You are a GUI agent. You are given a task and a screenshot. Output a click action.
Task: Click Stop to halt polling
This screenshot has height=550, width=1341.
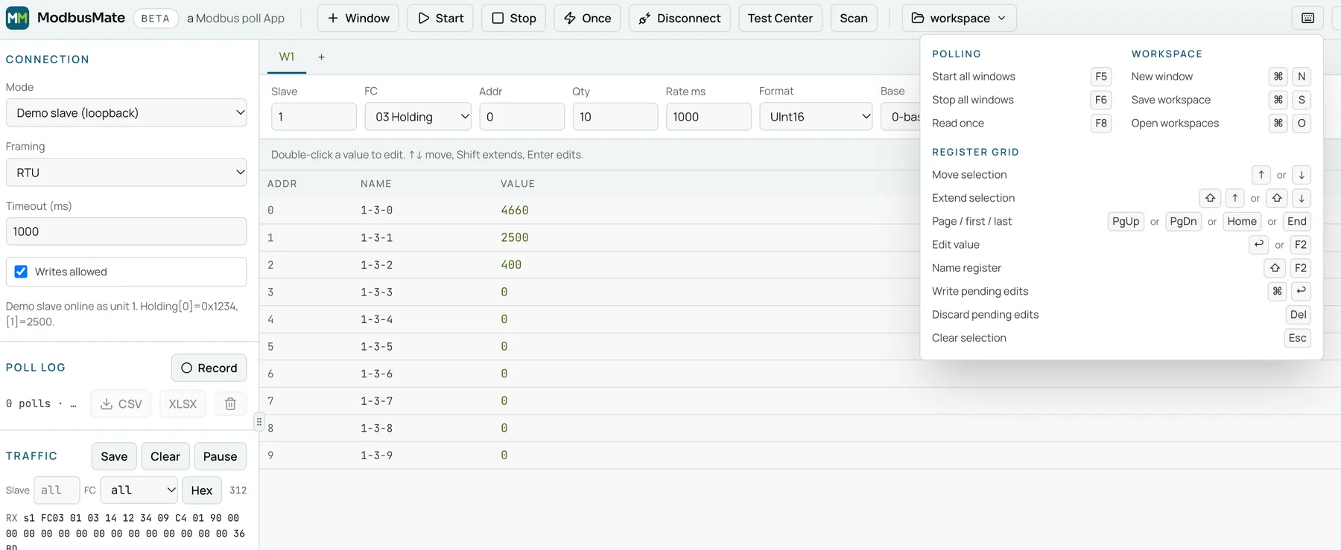(x=514, y=18)
